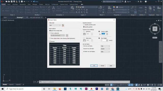Click the Row height stepper up arrow
Image resolution: width=163 pixels, height=91 pixels.
click(x=107, y=40)
